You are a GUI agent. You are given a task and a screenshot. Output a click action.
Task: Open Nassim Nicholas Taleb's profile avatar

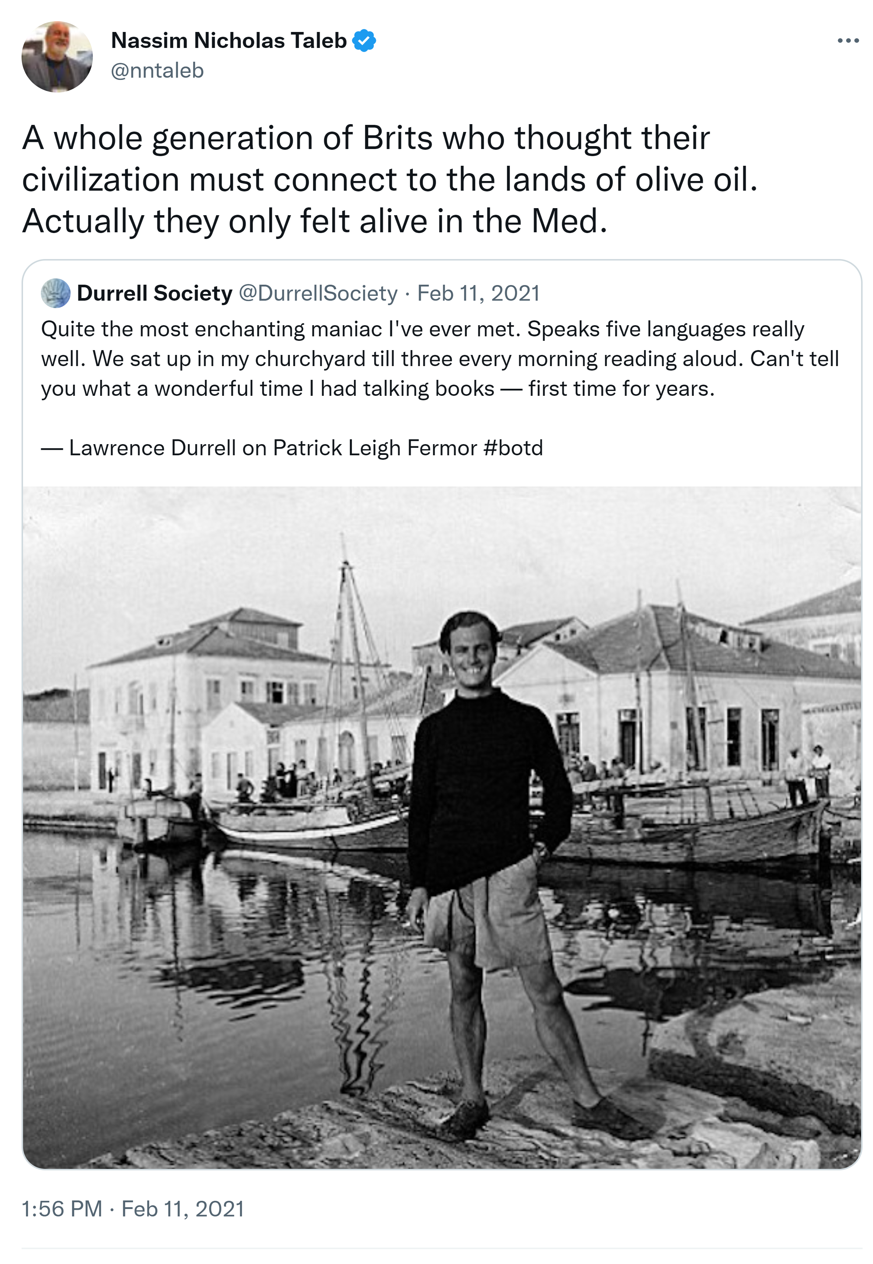(x=57, y=56)
